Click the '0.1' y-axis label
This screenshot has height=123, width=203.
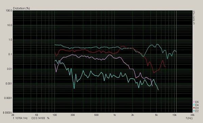pos(10,54)
